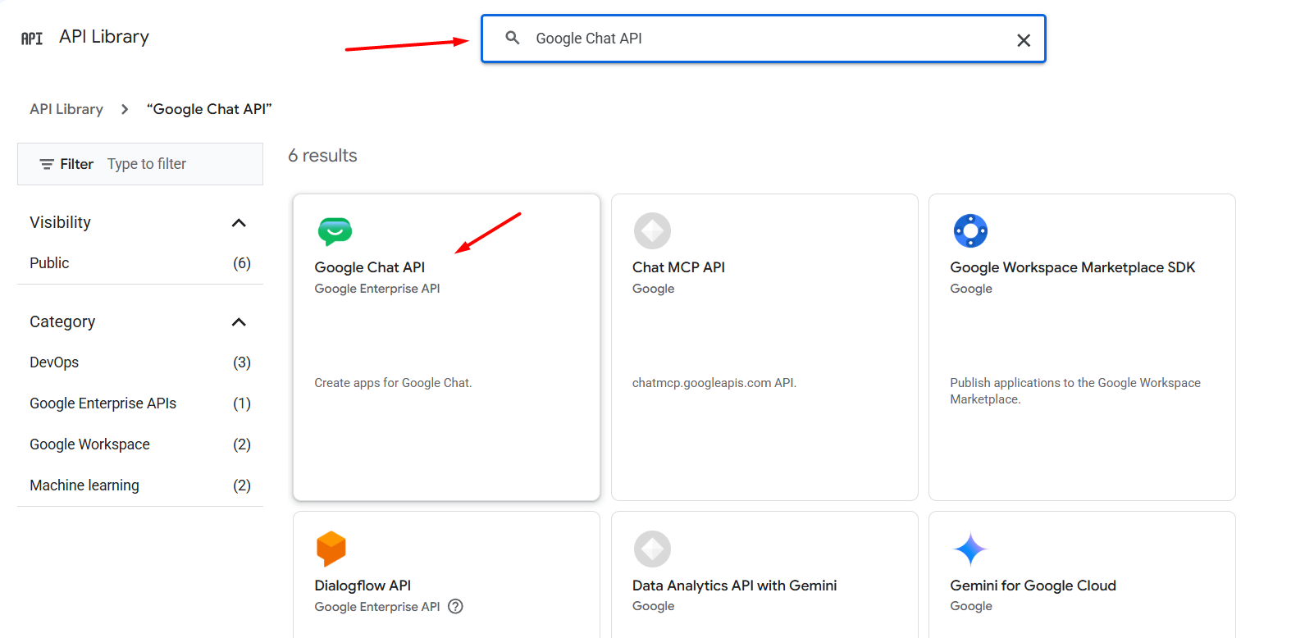Focus the Google Chat API search field
1314x638 pixels.
[x=763, y=39]
